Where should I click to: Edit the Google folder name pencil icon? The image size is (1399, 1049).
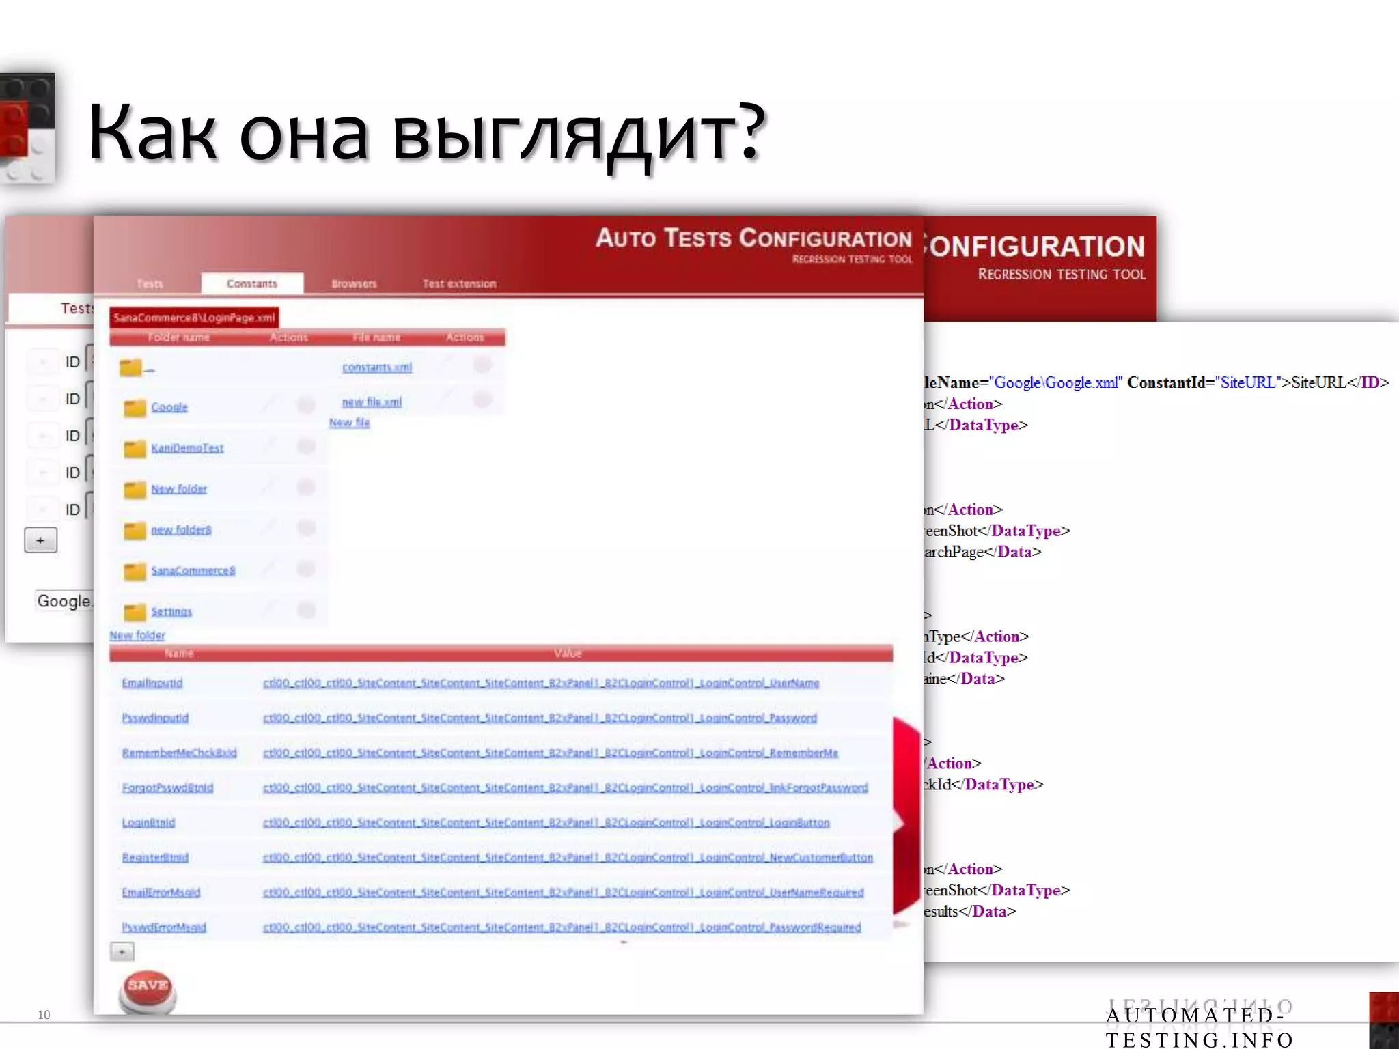point(270,405)
